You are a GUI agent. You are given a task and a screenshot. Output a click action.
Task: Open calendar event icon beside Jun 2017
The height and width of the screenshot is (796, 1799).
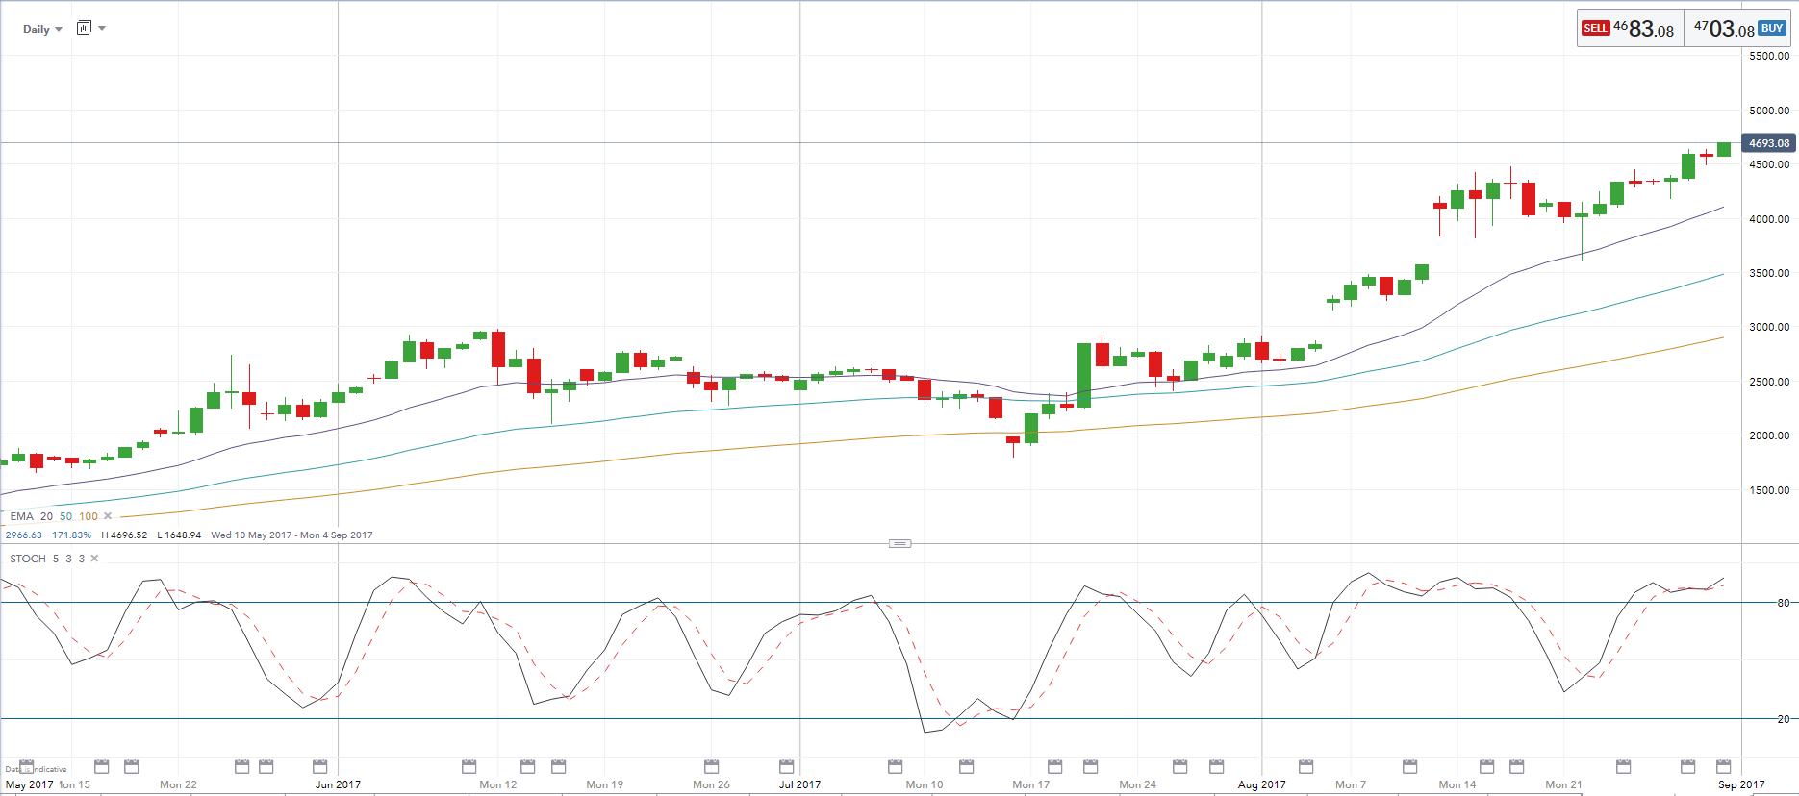tap(320, 766)
